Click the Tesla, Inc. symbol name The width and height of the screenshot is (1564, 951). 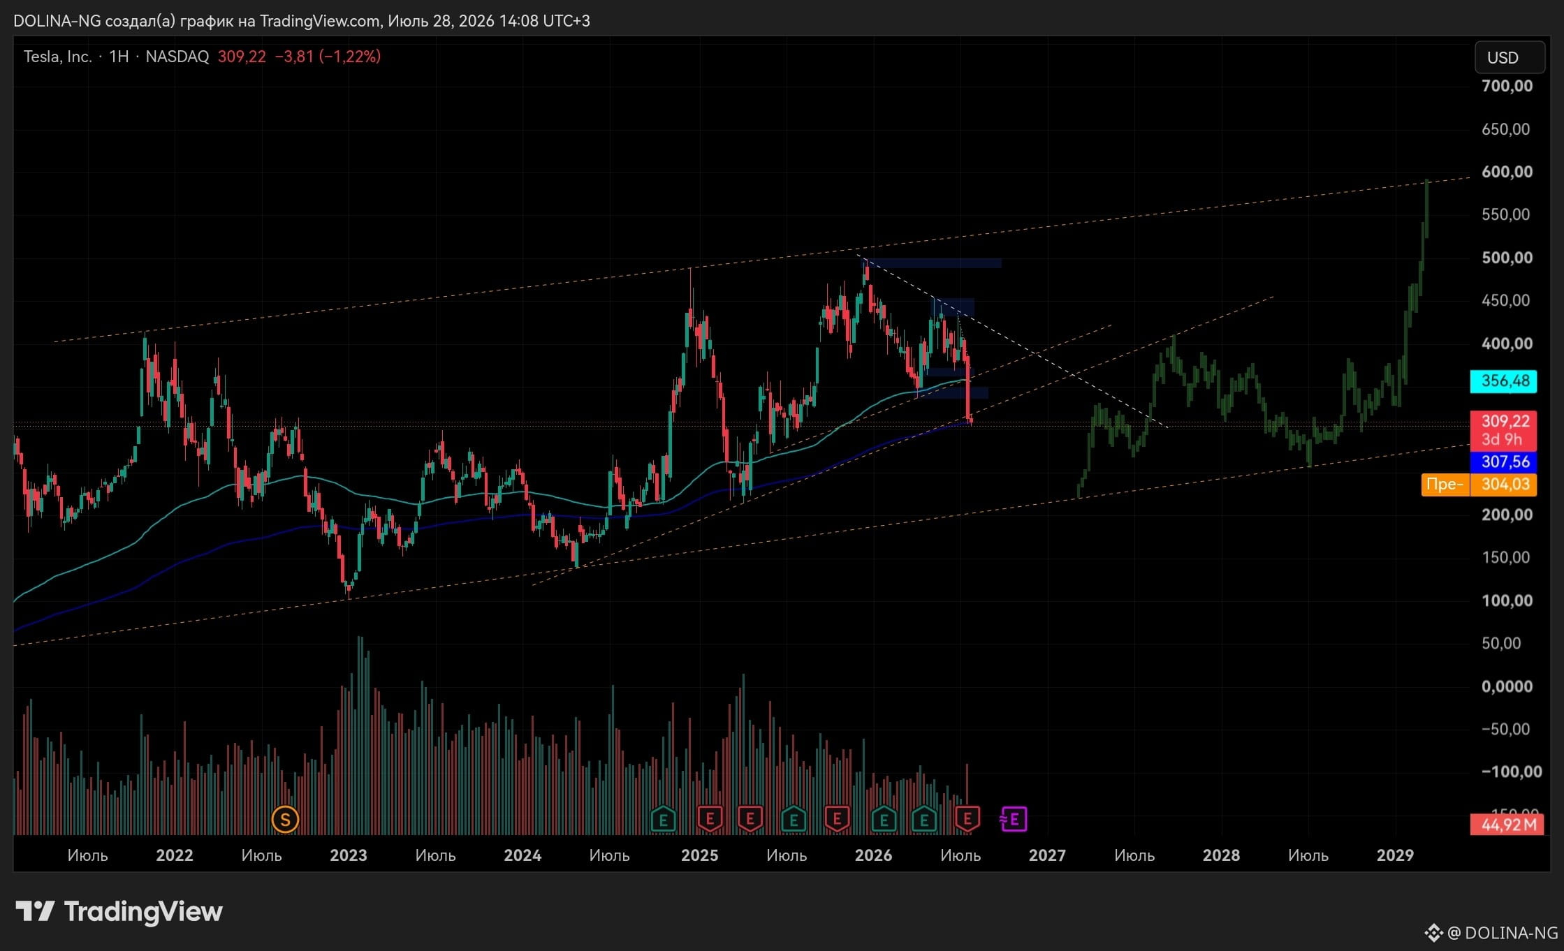(58, 57)
